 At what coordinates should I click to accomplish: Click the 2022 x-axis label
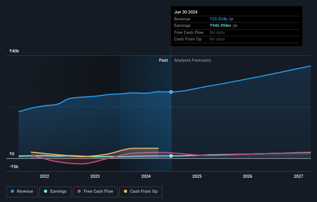tap(44, 176)
